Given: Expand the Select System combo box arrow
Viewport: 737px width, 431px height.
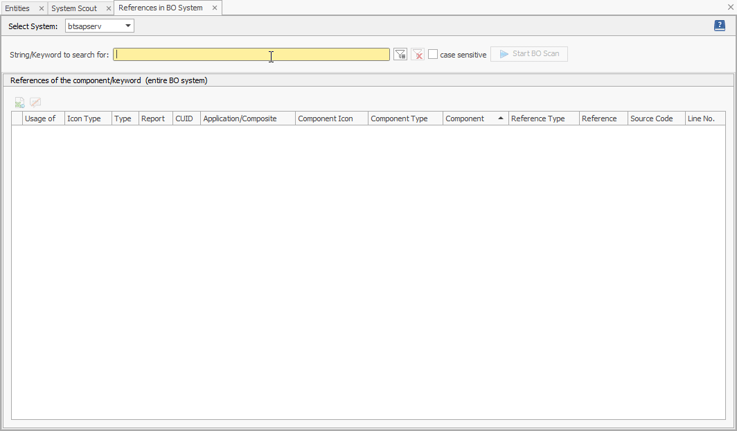Looking at the screenshot, I should (x=128, y=25).
